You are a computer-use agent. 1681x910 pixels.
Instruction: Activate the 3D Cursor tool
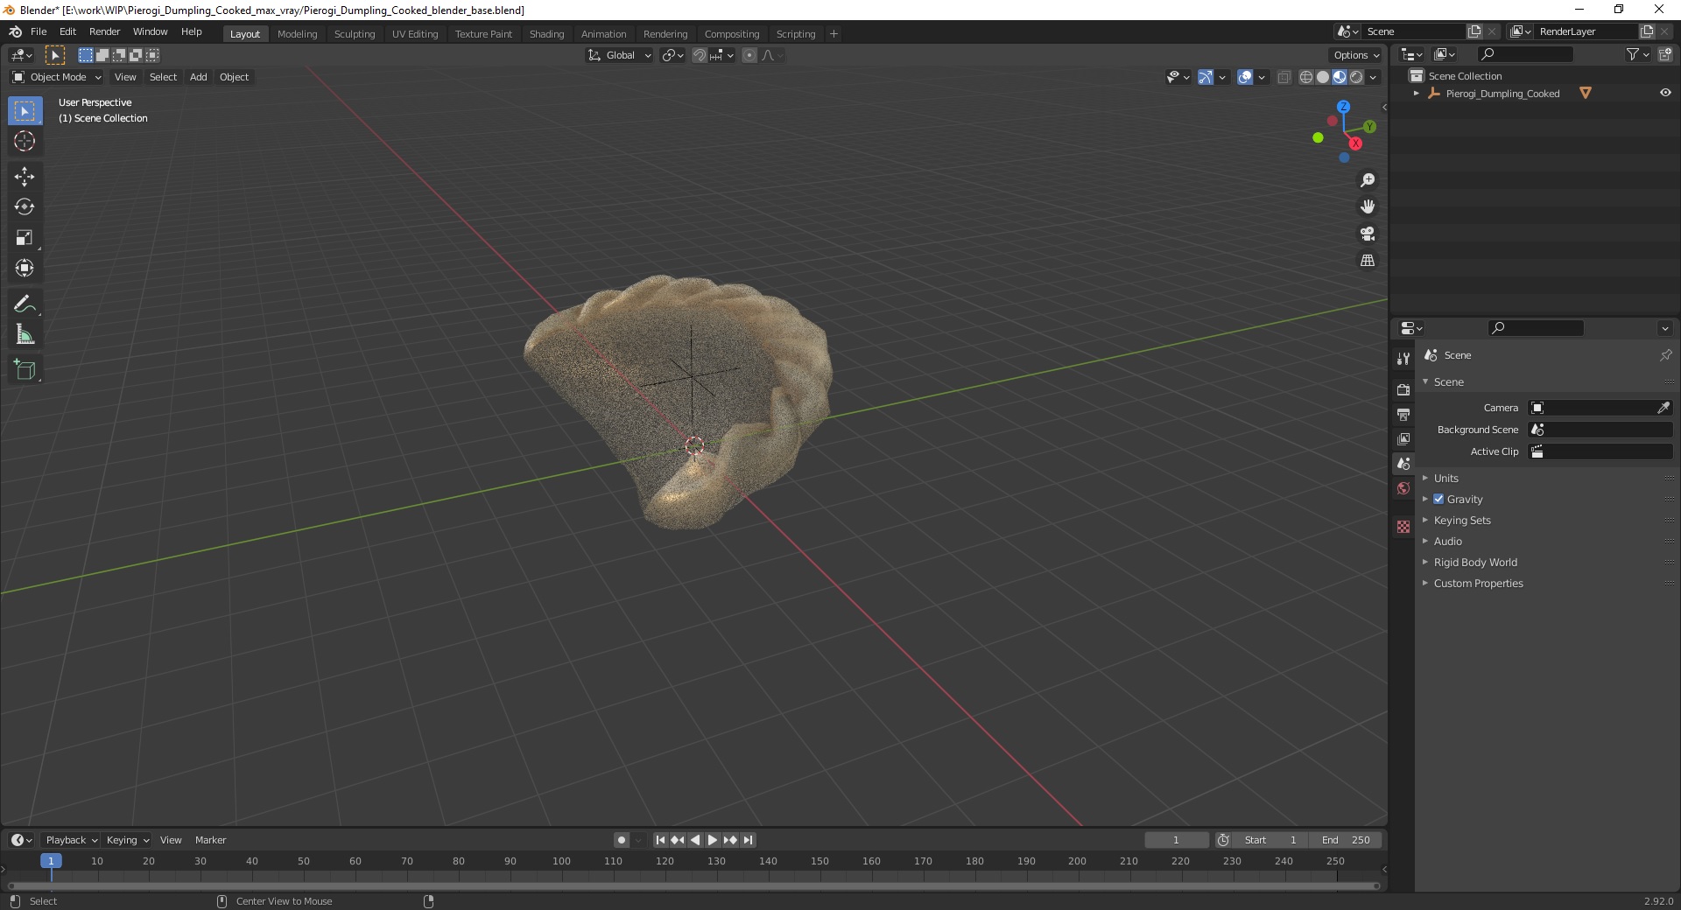[25, 141]
